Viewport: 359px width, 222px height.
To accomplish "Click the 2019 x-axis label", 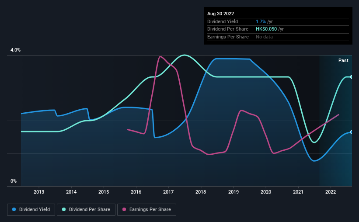I will [234, 192].
